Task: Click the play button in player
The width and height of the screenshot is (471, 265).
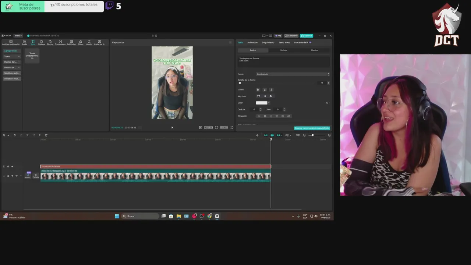Action: [x=172, y=127]
